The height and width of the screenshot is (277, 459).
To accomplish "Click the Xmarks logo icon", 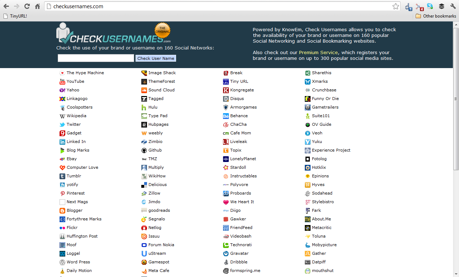I will coord(308,81).
